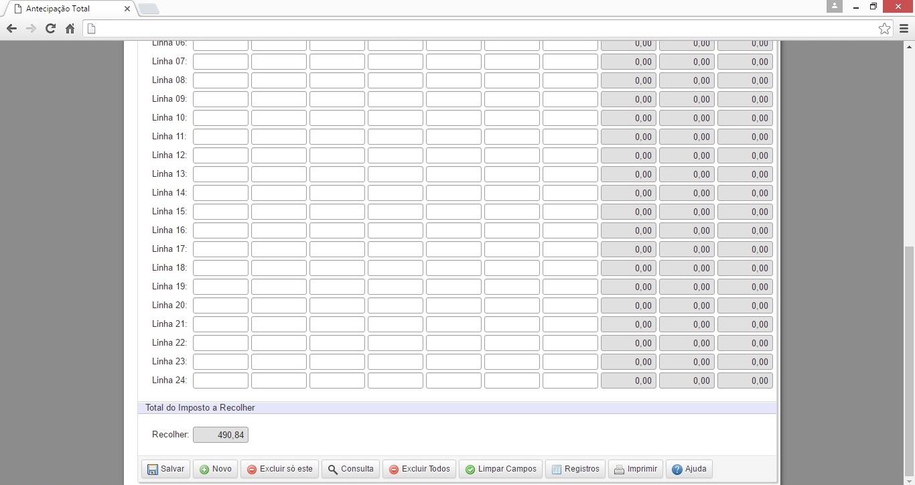This screenshot has height=485, width=915.
Task: Click the Recolher total field
Action: tap(220, 435)
